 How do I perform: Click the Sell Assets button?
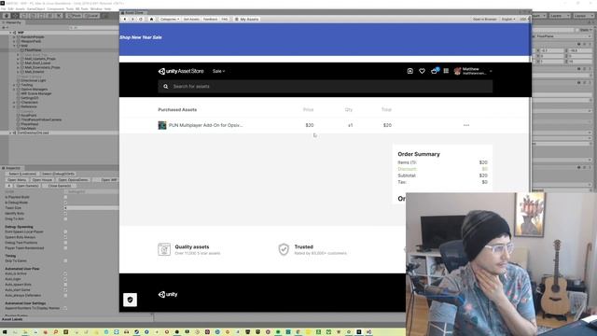tap(191, 19)
